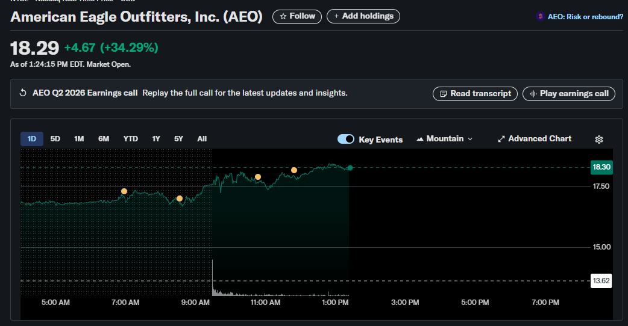Select the All range tab
Image resolution: width=628 pixels, height=326 pixels.
(202, 138)
